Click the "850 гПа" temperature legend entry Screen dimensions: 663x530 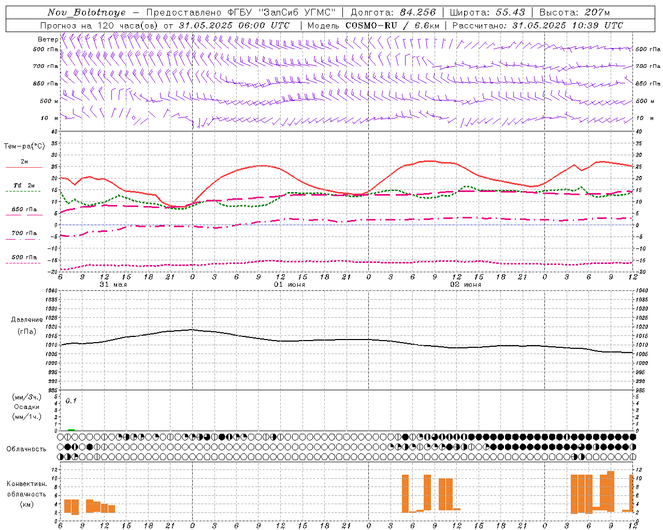pyautogui.click(x=24, y=210)
